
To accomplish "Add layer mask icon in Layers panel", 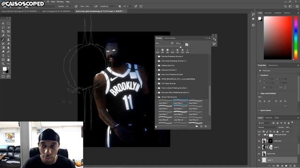I will (278, 166).
